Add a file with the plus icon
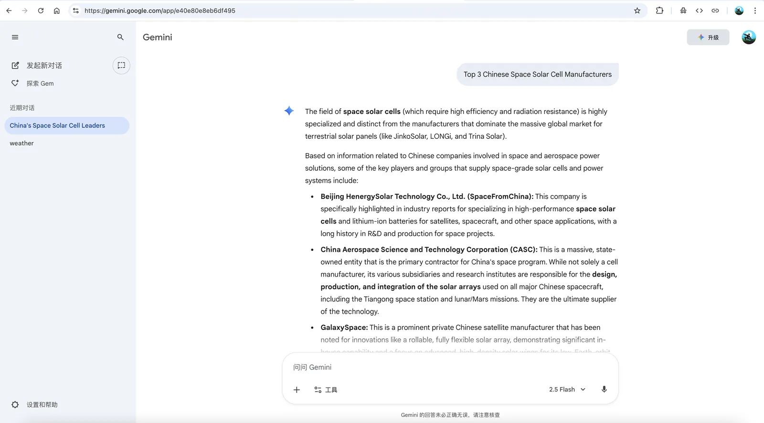764x423 pixels. click(297, 390)
